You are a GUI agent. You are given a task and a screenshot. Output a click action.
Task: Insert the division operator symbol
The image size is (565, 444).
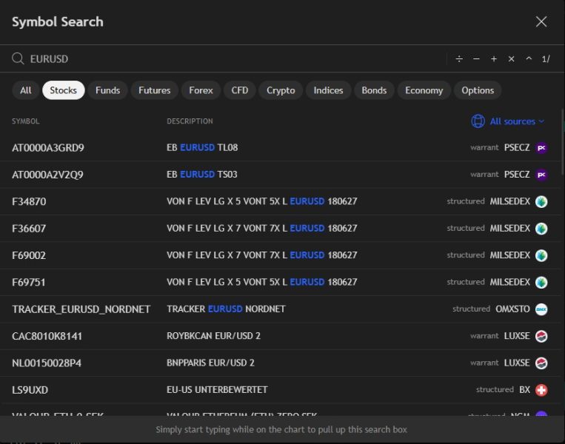tap(459, 58)
